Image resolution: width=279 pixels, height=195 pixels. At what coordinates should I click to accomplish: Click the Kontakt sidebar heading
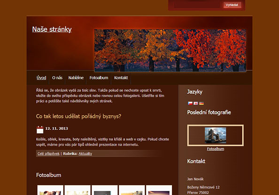click(196, 161)
